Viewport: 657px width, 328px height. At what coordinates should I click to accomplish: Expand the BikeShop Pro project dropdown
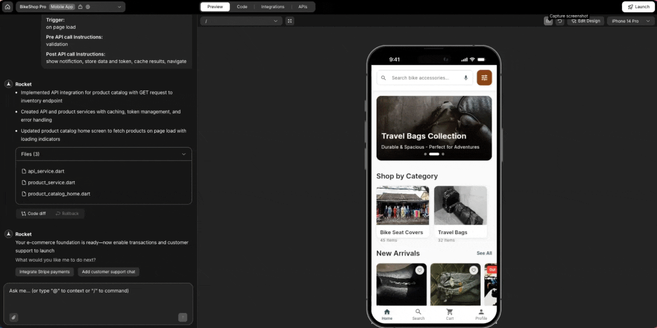(x=118, y=6)
